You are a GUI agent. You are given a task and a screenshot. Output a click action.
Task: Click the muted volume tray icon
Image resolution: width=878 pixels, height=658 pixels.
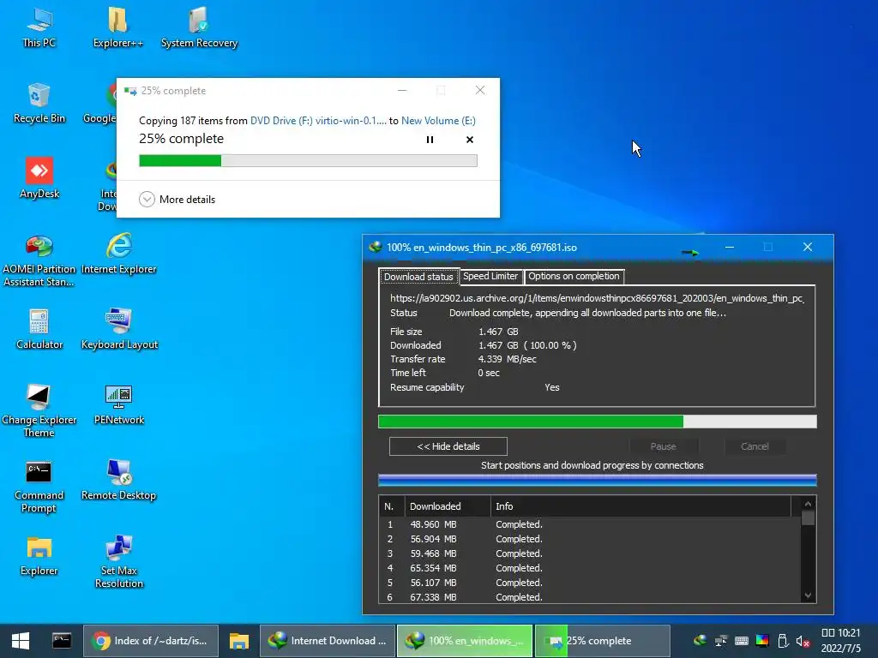[803, 641]
